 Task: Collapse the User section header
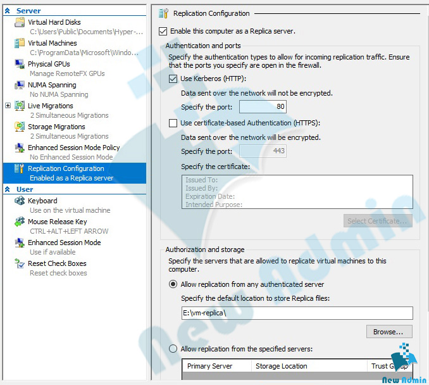8,189
